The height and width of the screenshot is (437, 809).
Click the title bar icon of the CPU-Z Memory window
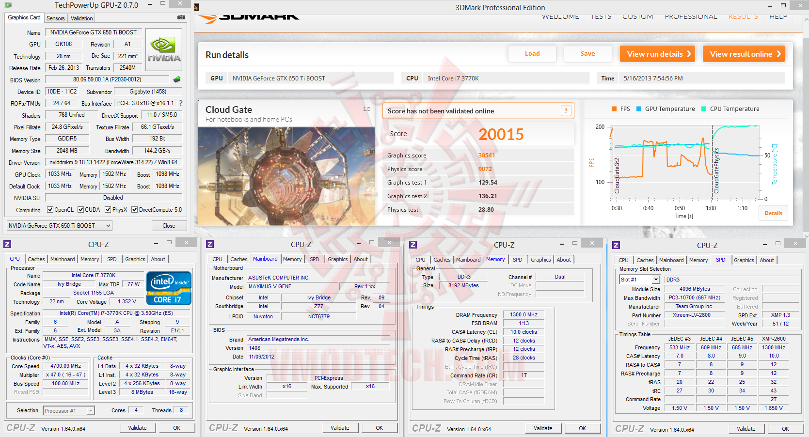413,245
